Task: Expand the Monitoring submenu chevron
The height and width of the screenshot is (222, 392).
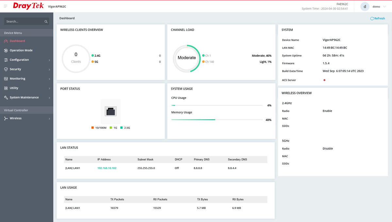Action: (49, 79)
